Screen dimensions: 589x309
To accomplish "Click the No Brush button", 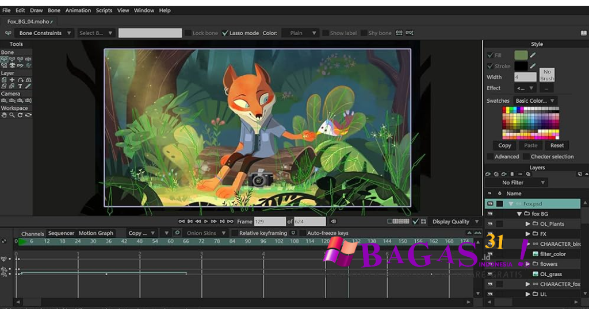I will coord(547,75).
